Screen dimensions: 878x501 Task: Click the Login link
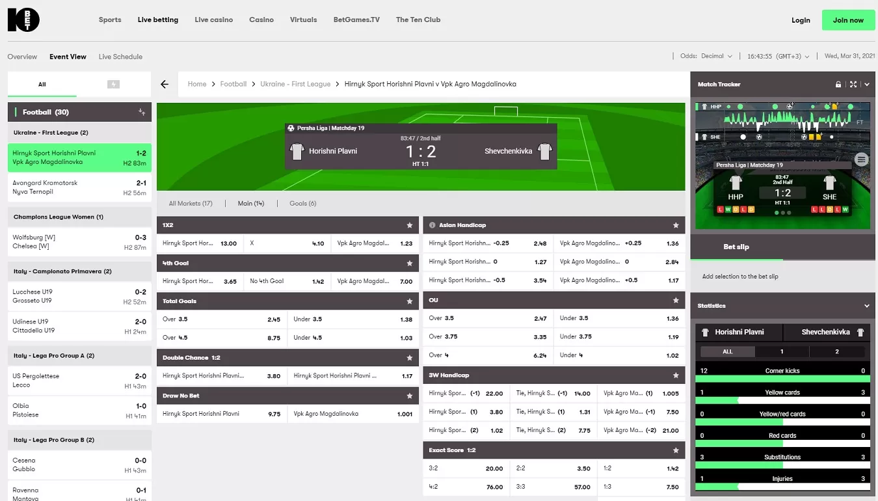click(801, 20)
